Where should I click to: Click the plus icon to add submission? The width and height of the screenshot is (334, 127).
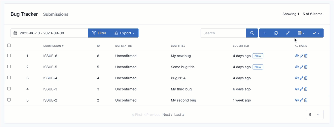tap(265, 33)
